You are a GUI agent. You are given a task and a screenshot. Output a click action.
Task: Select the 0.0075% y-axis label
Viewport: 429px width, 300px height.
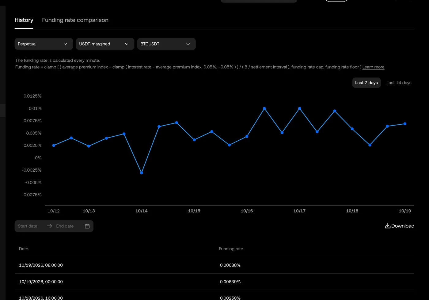(x=32, y=121)
